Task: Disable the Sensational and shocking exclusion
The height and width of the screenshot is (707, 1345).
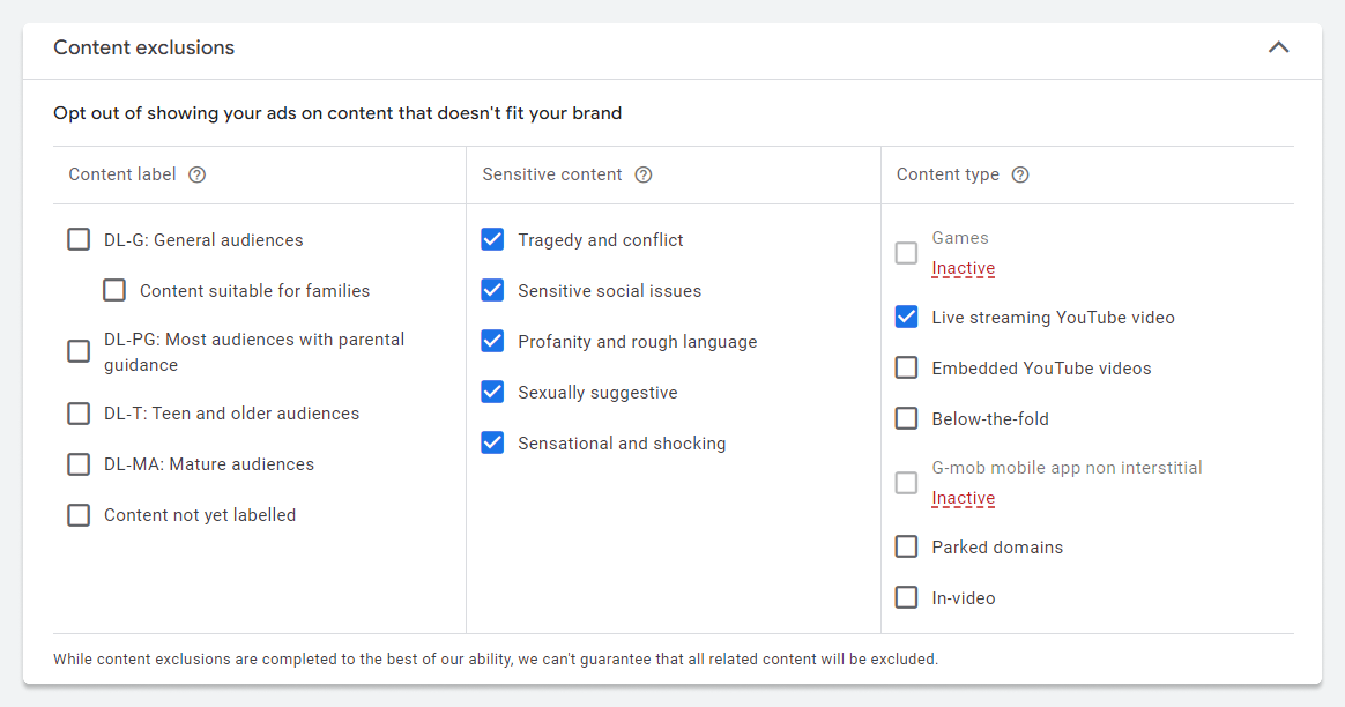Action: click(492, 443)
